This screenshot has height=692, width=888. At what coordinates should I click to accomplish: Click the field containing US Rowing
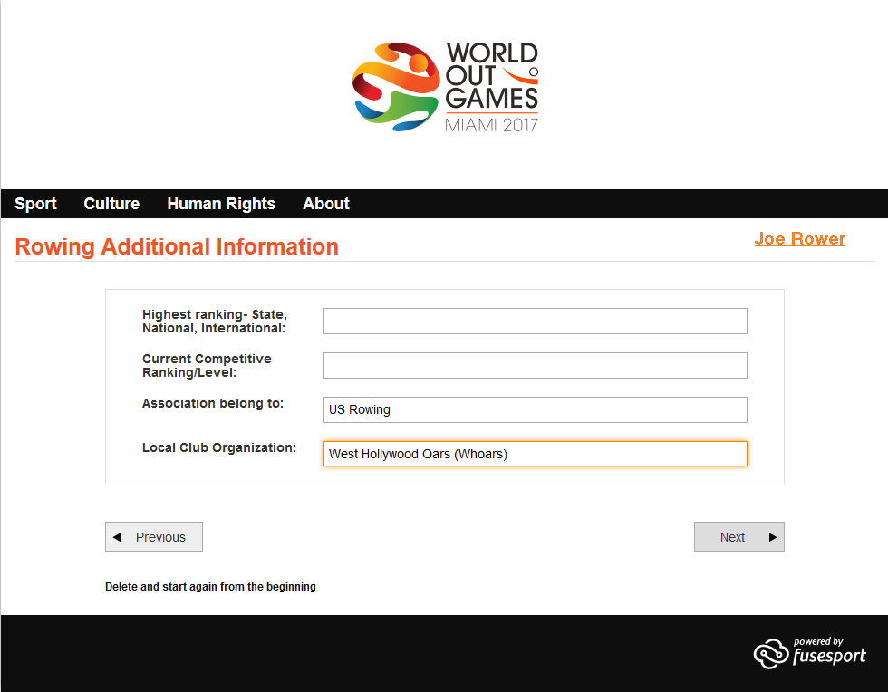[x=535, y=409]
